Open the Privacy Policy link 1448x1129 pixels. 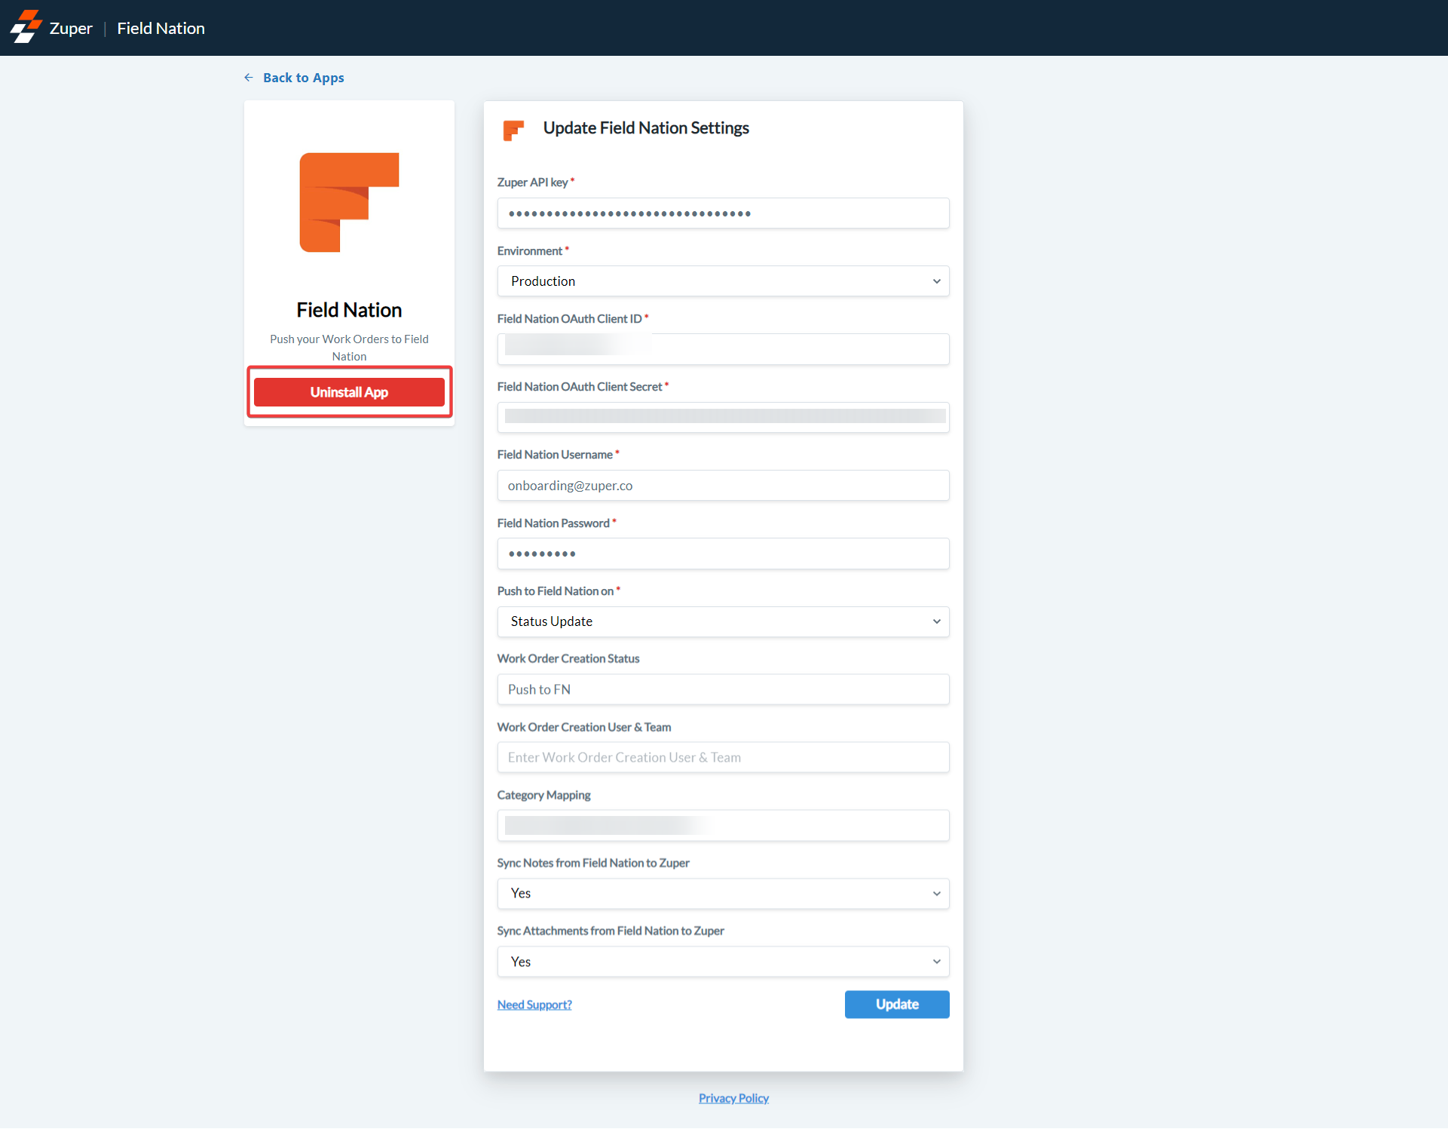pos(733,1098)
